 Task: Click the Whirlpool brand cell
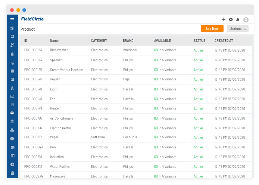(130, 50)
